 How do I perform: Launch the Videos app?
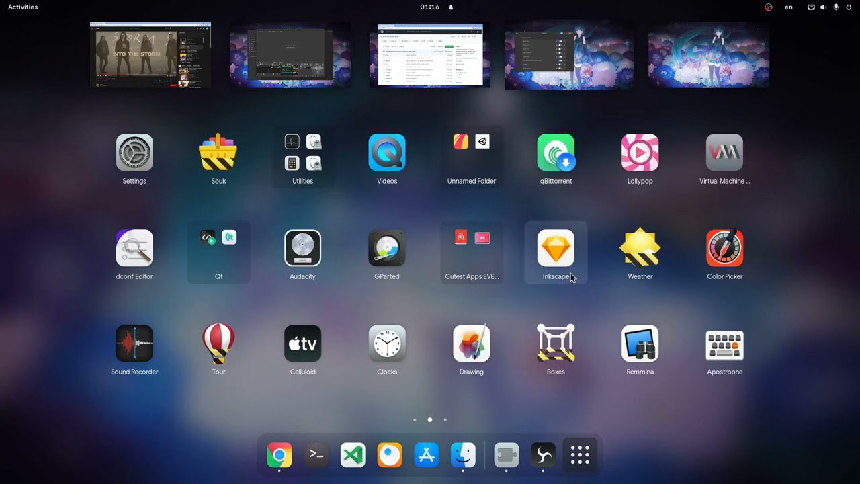pos(387,159)
